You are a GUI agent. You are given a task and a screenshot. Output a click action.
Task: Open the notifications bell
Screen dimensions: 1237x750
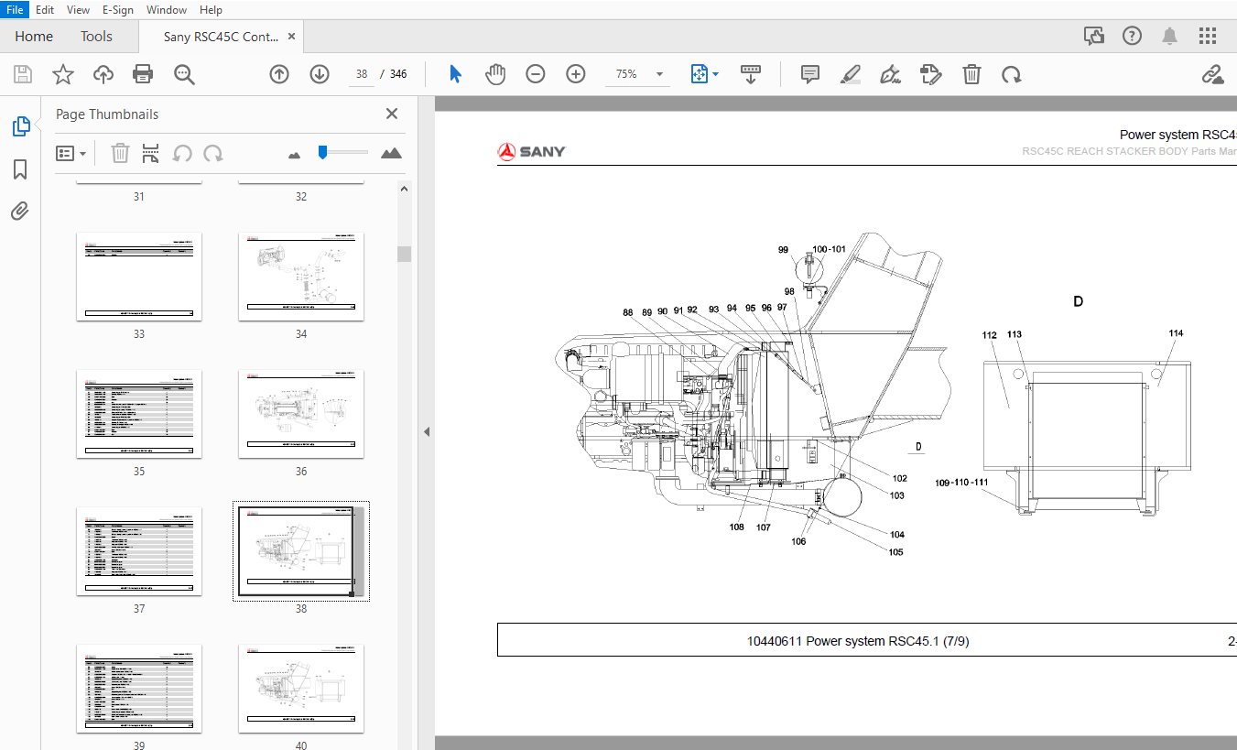[1170, 36]
